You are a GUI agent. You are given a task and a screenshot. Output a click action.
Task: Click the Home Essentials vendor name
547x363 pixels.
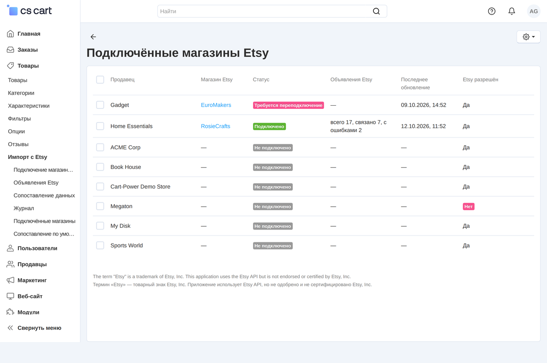[131, 126]
